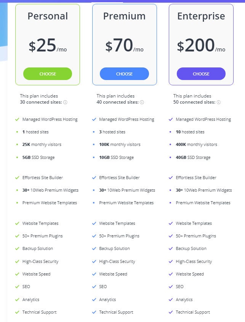The image size is (245, 322).
Task: Click info icon beside 30 connected sites
Action: coord(65,102)
